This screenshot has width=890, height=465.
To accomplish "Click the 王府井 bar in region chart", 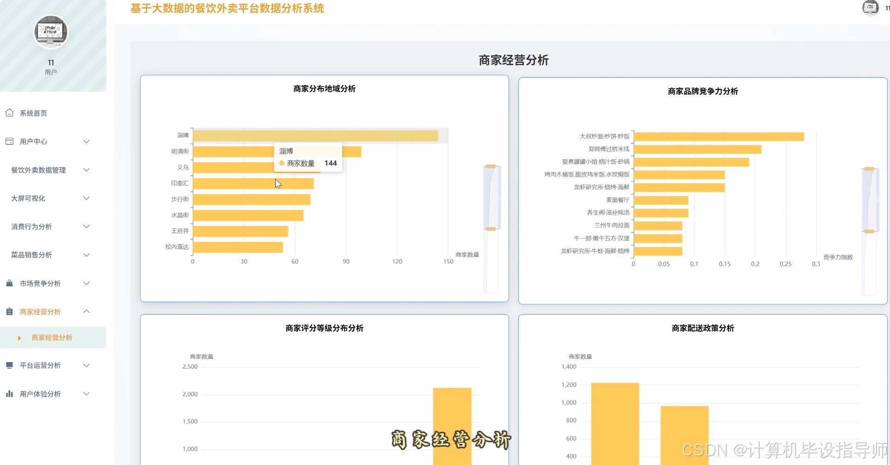I will click(240, 231).
